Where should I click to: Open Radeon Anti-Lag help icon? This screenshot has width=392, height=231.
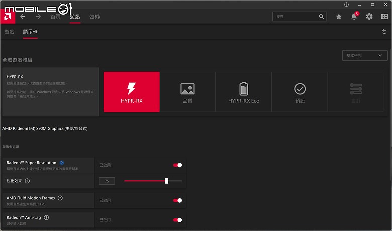pos(46,217)
